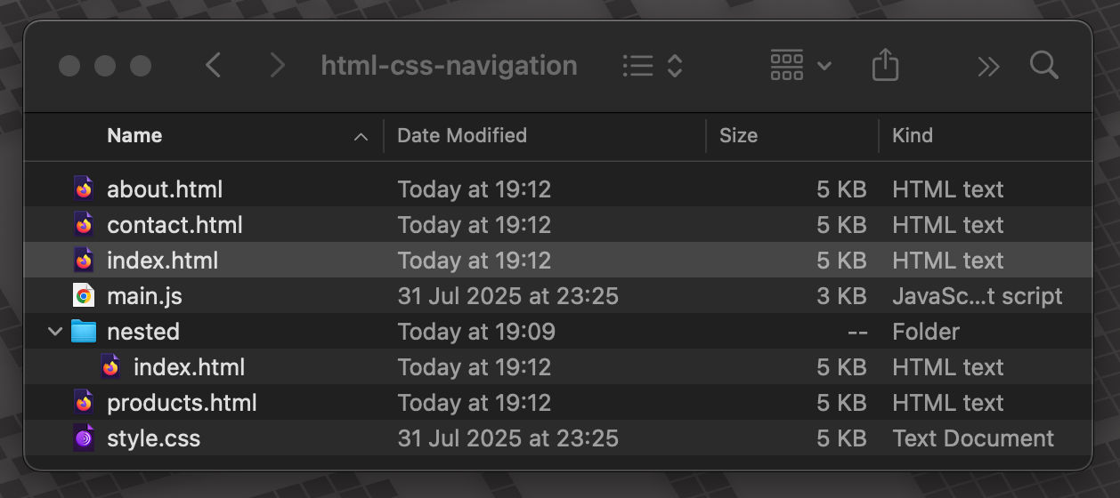This screenshot has width=1120, height=498.
Task: Click the nested folder icon
Action: coord(84,332)
